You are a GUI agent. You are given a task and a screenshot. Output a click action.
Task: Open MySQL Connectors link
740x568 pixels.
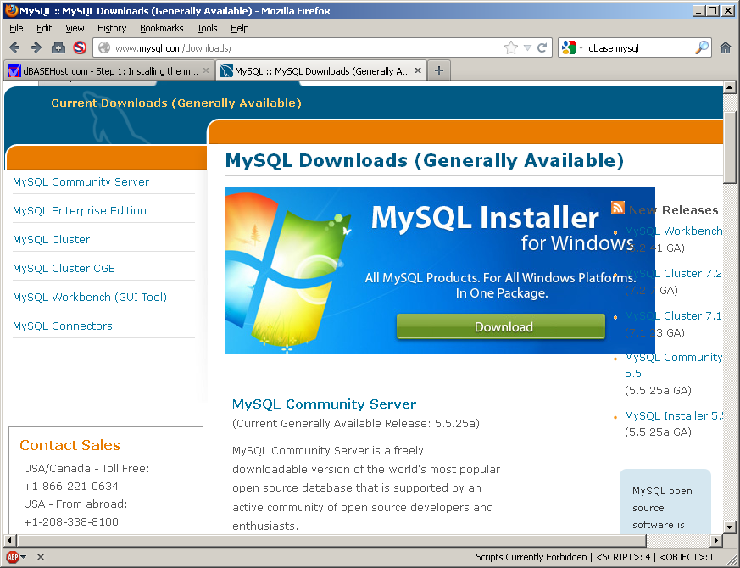pyautogui.click(x=62, y=326)
